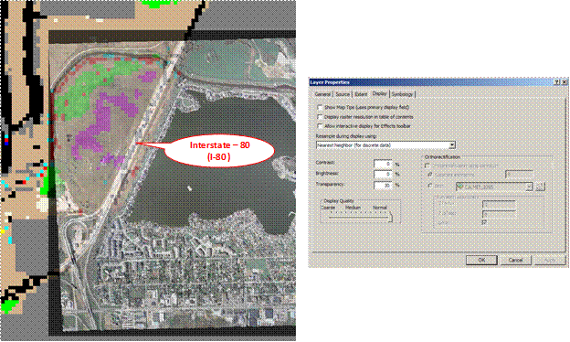The height and width of the screenshot is (342, 570).
Task: Switch to the Symbology tab
Action: coord(402,94)
